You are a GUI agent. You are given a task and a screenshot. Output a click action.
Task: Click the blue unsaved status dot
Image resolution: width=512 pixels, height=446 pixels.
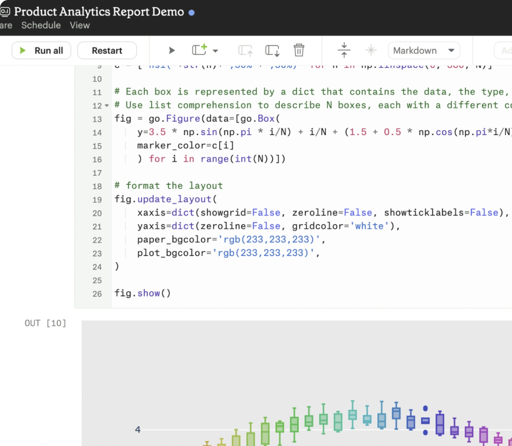(192, 13)
